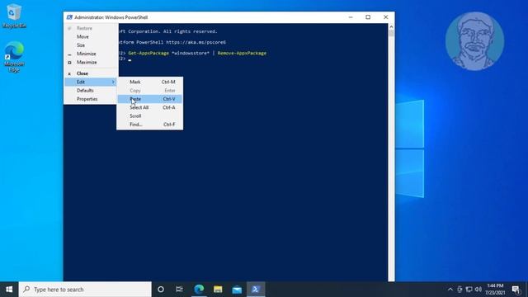Open Defaults from the system menu

91,90
